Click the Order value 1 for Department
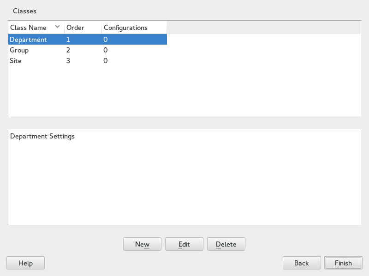 (68, 40)
